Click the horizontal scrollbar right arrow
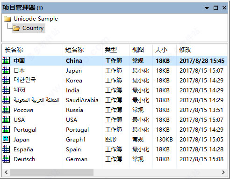Screen dimensions: 230x179 tap(223, 172)
